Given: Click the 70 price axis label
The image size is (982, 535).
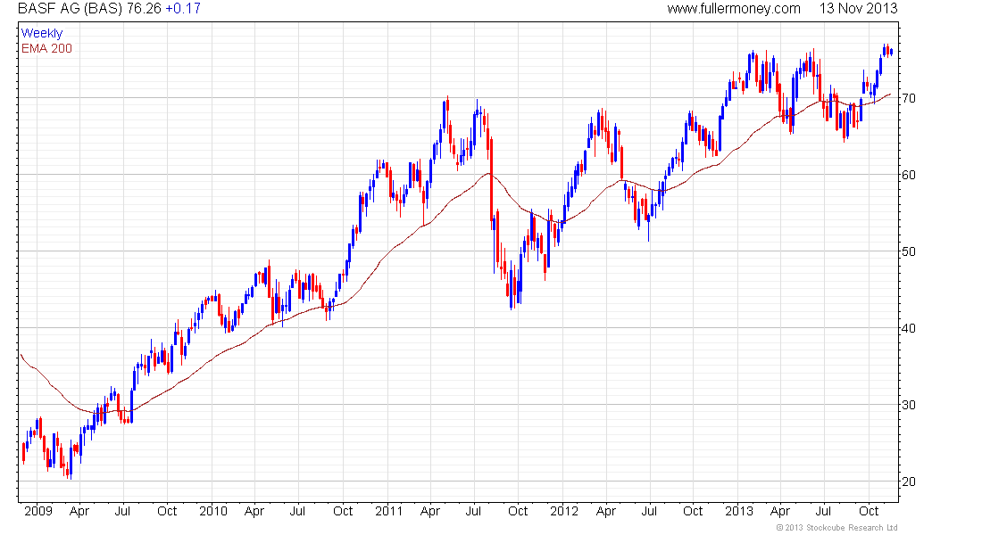Looking at the screenshot, I should [908, 98].
